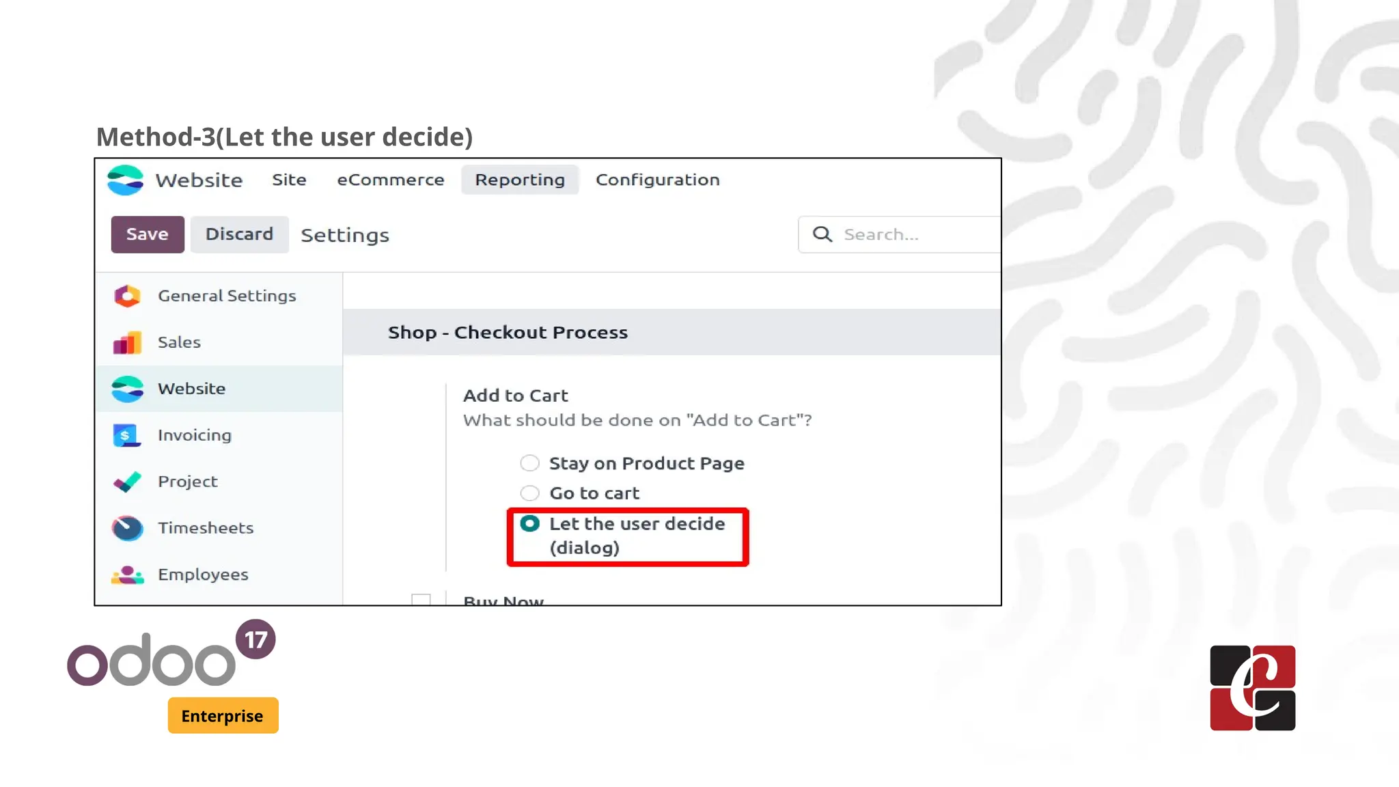
Task: Open General Settings icon in sidebar
Action: (127, 296)
